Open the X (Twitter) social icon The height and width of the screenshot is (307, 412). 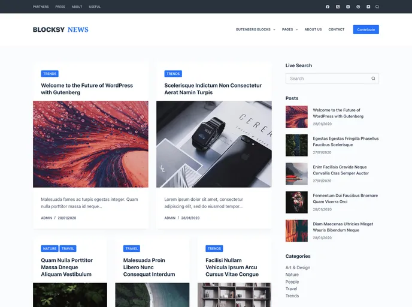(x=338, y=7)
